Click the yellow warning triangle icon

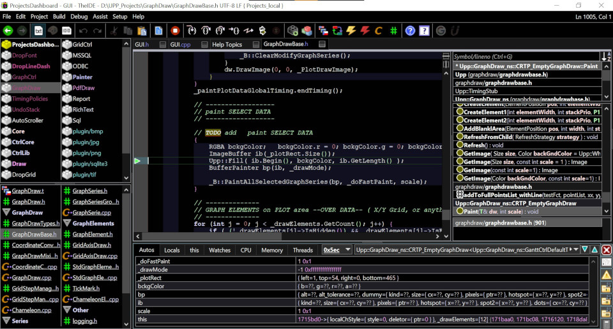[607, 275]
